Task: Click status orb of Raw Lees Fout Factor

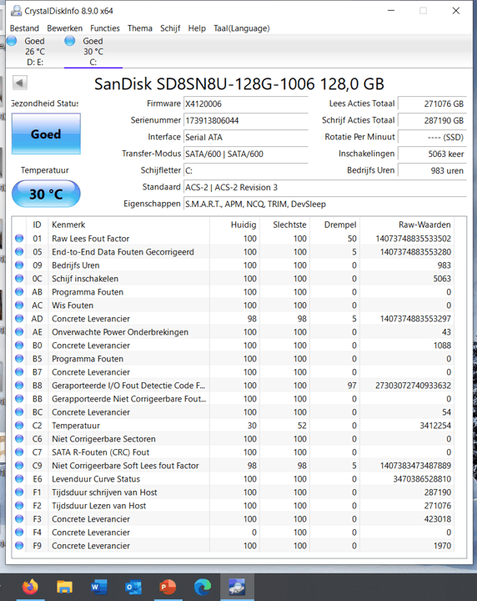Action: [19, 239]
